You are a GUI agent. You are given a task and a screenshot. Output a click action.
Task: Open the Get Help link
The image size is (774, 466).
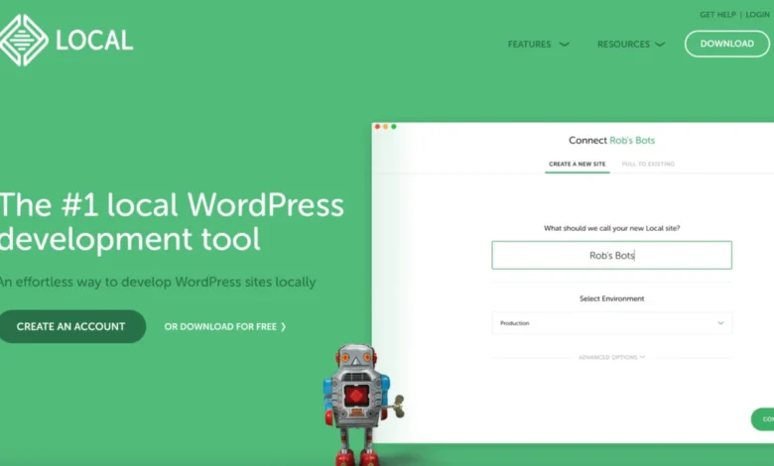718,15
